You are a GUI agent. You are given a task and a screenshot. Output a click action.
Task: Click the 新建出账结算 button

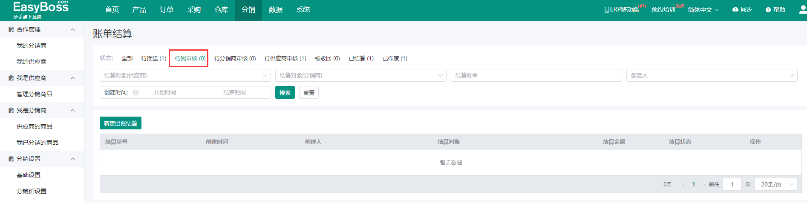121,123
